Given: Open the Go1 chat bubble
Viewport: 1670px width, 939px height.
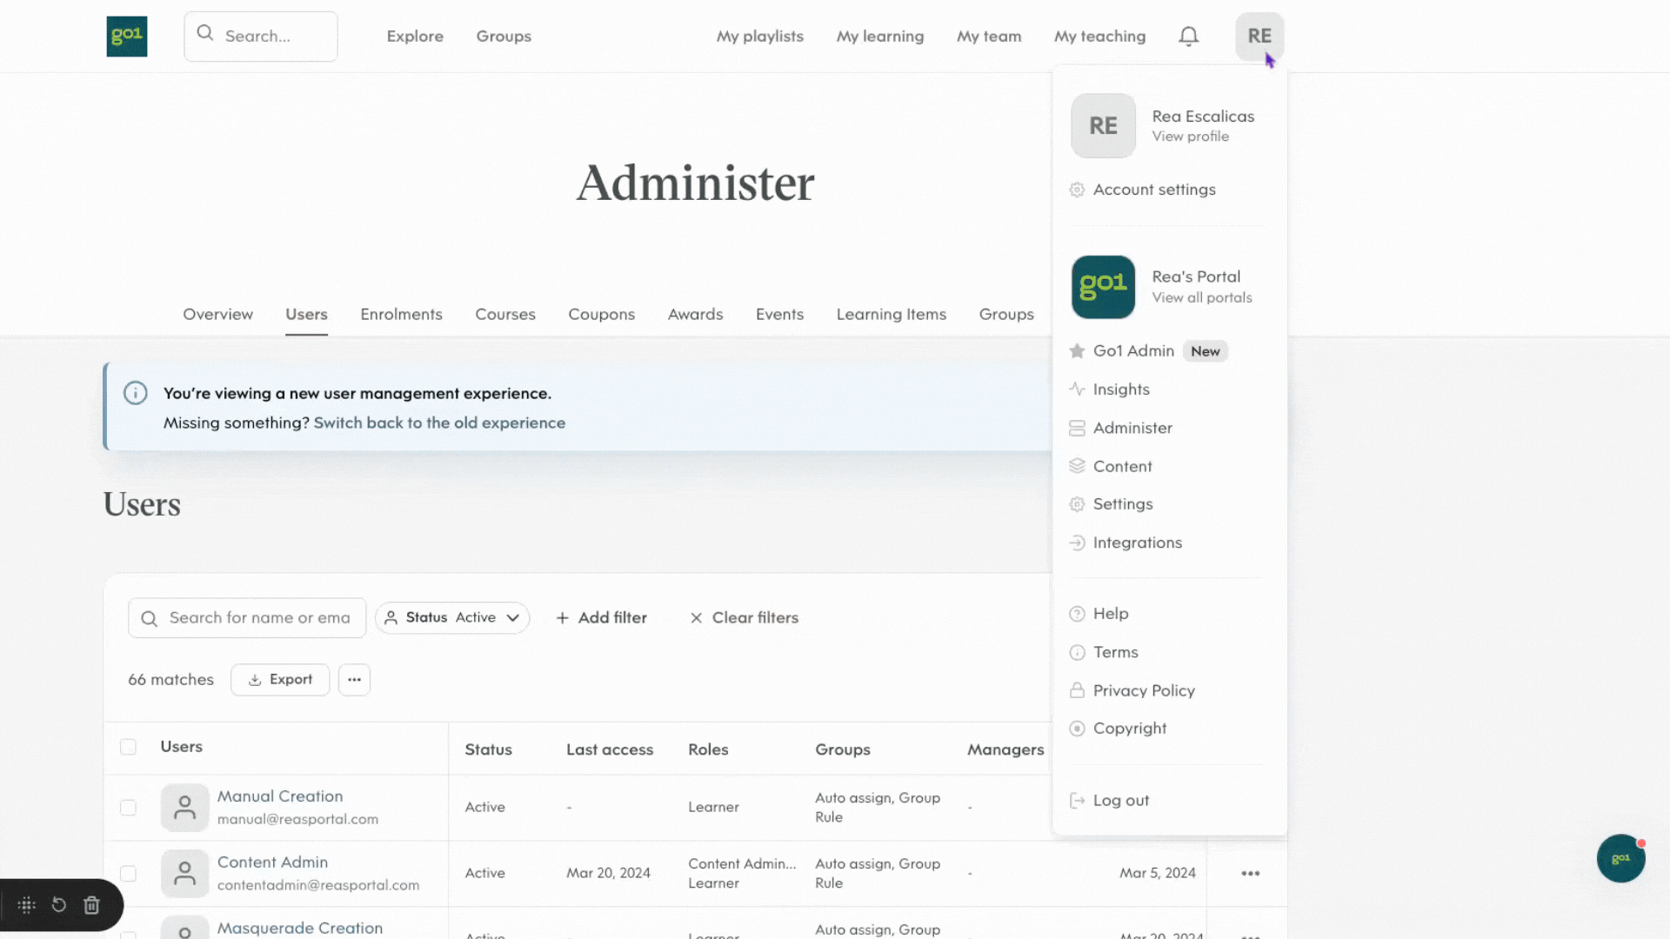Looking at the screenshot, I should coord(1620,858).
